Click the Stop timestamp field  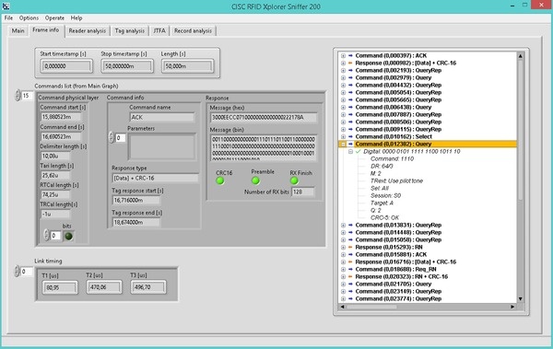tap(127, 66)
